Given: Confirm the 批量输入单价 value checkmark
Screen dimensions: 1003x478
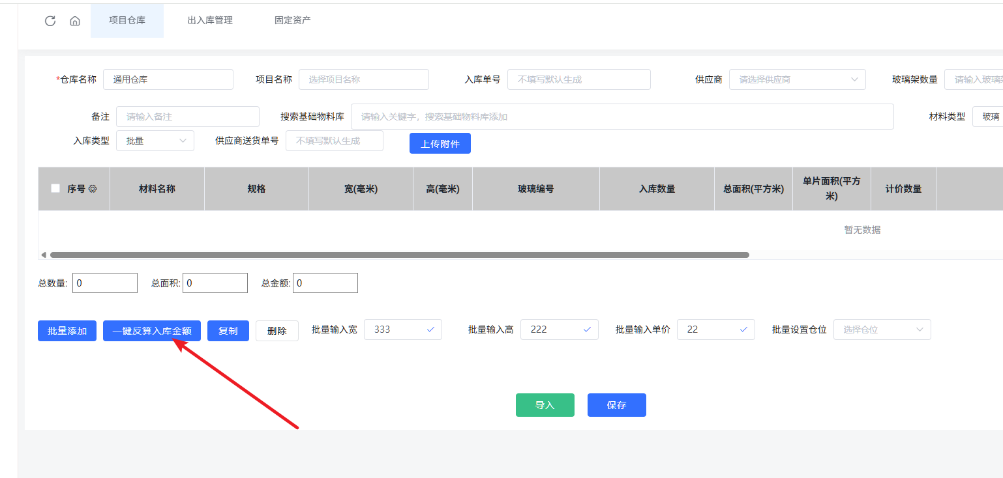Looking at the screenshot, I should 743,330.
